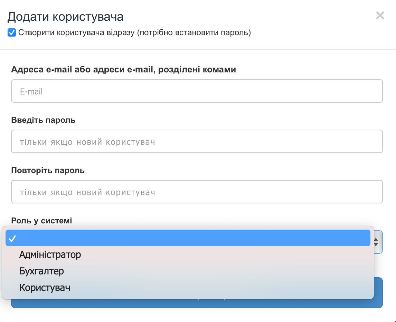This screenshot has width=396, height=322.
Task: Choose the Бухгалтер role option
Action: pyautogui.click(x=41, y=271)
